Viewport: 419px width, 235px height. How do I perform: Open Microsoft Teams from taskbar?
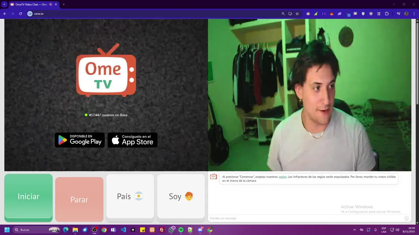pyautogui.click(x=114, y=230)
